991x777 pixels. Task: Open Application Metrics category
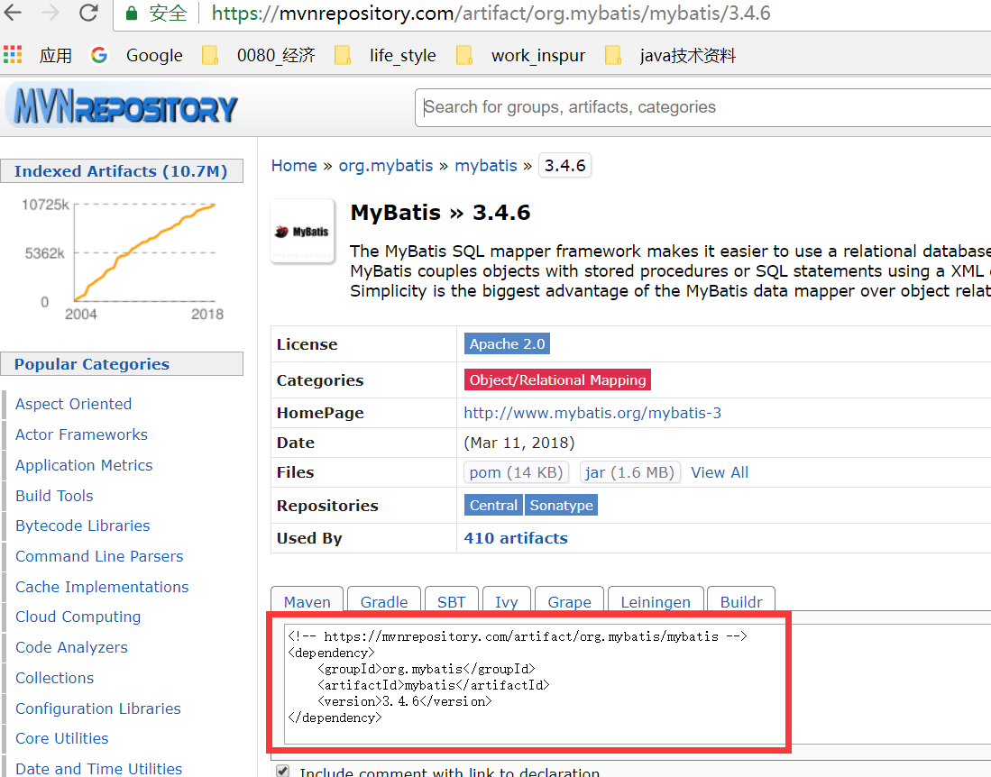click(84, 465)
